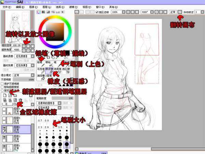Viewport: 205px width, 154px height.
Task: Open the 文件 (File) menu
Action: click(x=7, y=7)
